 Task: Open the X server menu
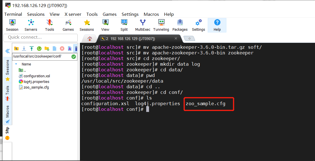point(73,14)
